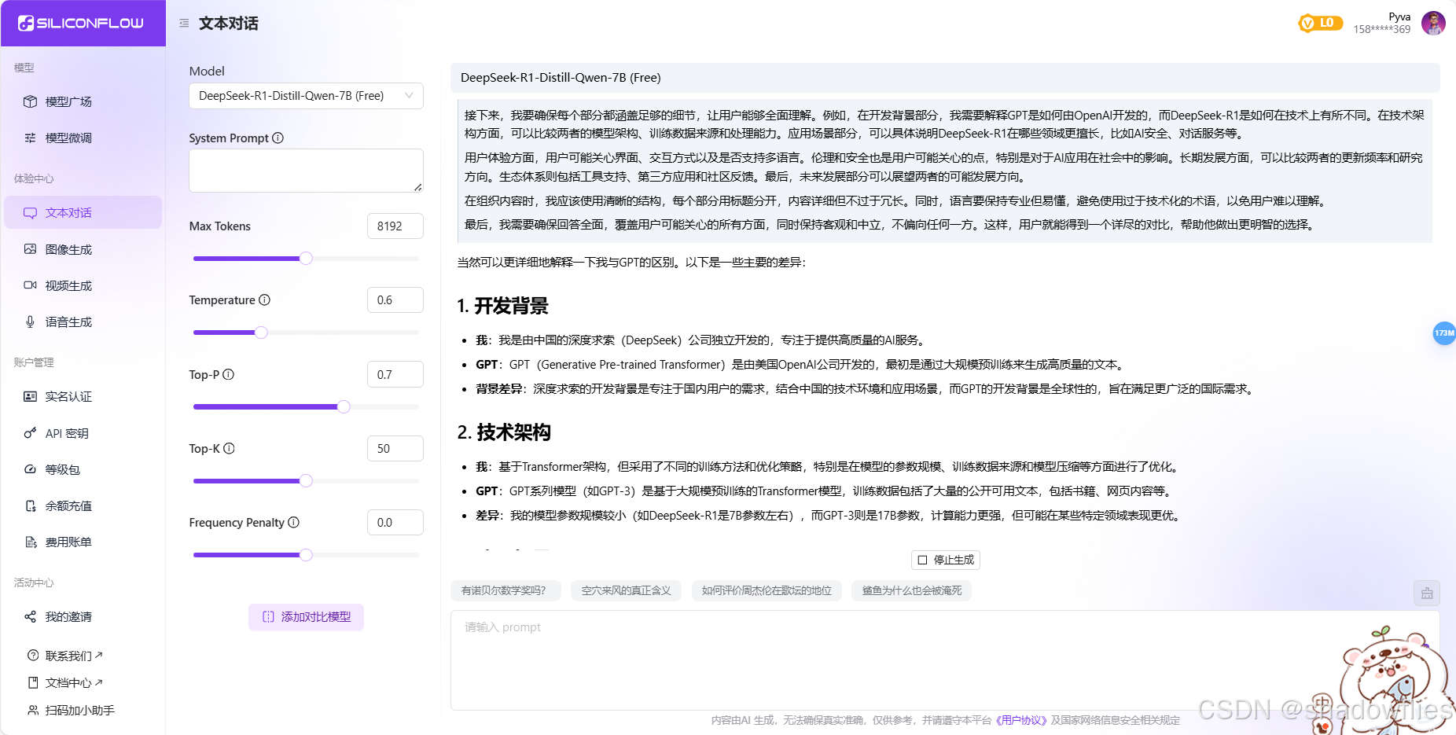Image resolution: width=1456 pixels, height=735 pixels.
Task: Click the 我的邀请 share icon
Action: click(x=30, y=616)
